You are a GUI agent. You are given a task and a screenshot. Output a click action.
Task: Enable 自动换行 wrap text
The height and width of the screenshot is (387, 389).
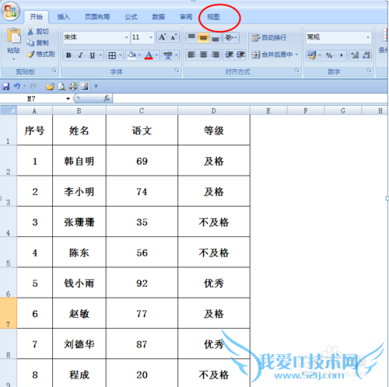pyautogui.click(x=269, y=37)
